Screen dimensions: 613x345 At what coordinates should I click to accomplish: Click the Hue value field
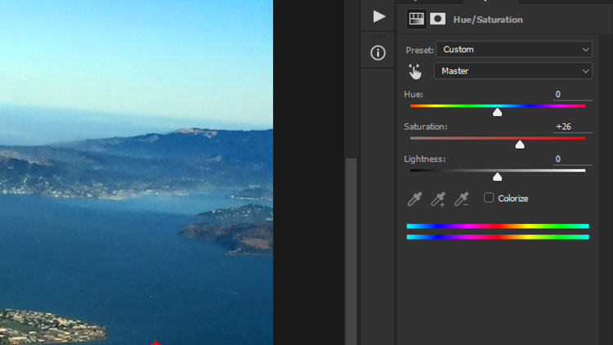click(572, 94)
